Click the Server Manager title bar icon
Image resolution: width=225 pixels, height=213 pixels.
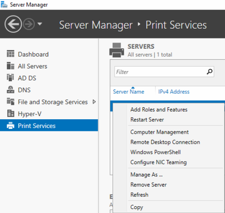(4, 5)
